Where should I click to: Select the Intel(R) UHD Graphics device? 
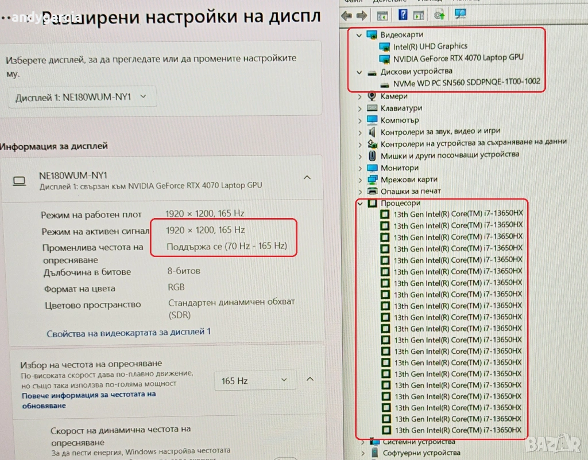[x=430, y=46]
